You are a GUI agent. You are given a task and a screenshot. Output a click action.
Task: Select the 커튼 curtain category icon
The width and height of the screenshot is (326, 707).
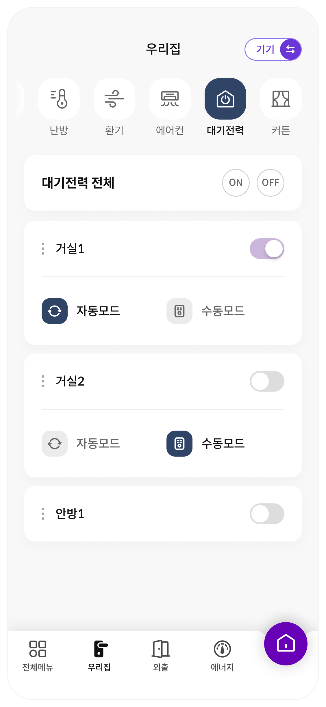coord(281,99)
